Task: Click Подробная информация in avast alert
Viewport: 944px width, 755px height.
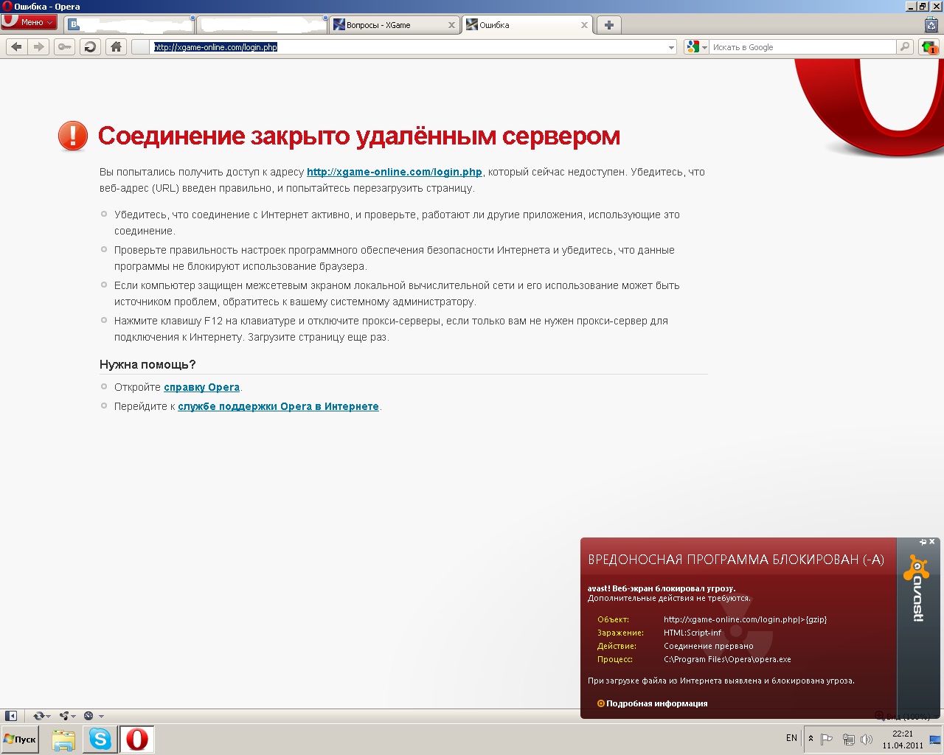Action: pos(656,703)
